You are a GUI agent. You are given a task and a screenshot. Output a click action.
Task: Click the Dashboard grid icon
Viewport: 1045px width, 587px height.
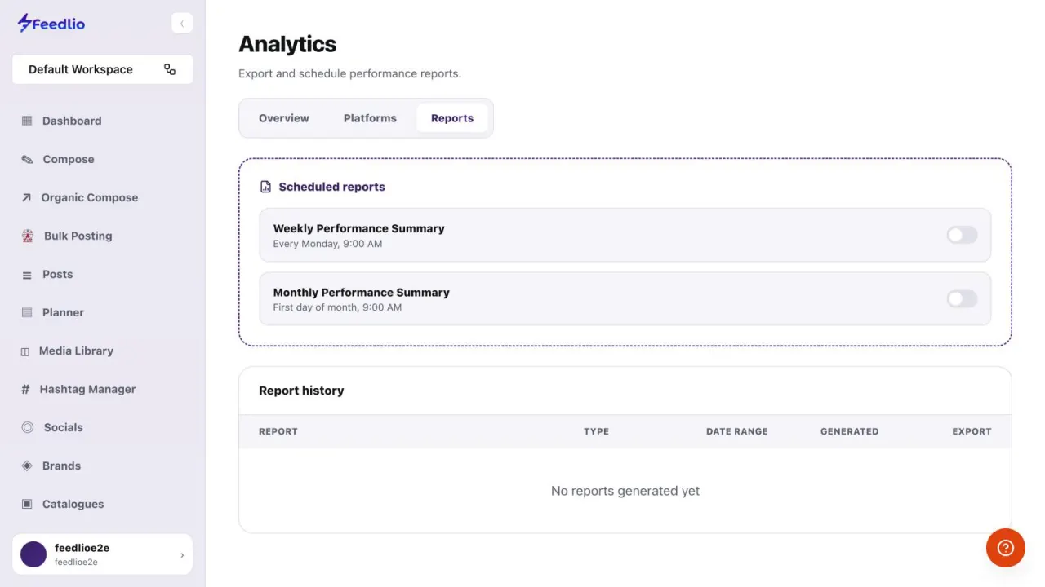(27, 121)
